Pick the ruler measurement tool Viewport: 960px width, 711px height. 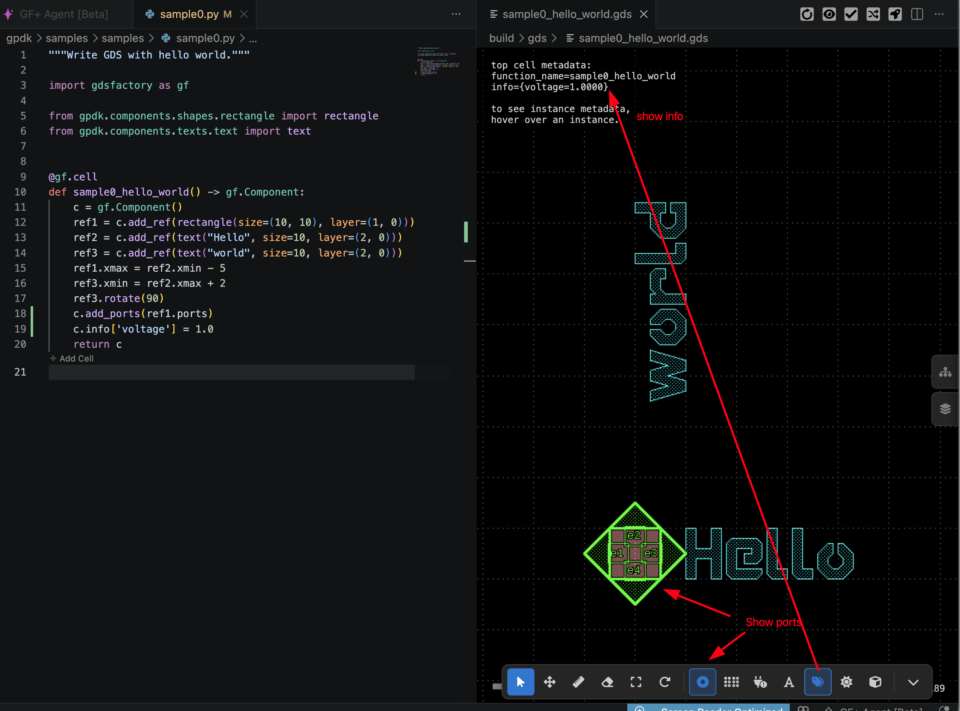pyautogui.click(x=578, y=682)
